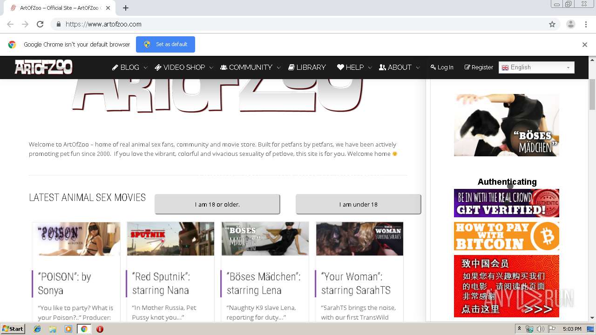Open How to Pay with Bitcoin banner

[x=507, y=236]
